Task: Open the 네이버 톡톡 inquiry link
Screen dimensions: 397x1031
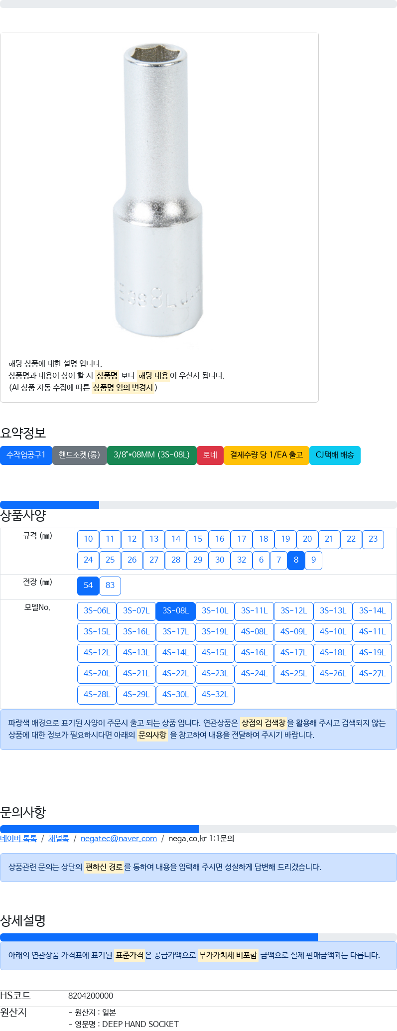Action: pos(18,839)
